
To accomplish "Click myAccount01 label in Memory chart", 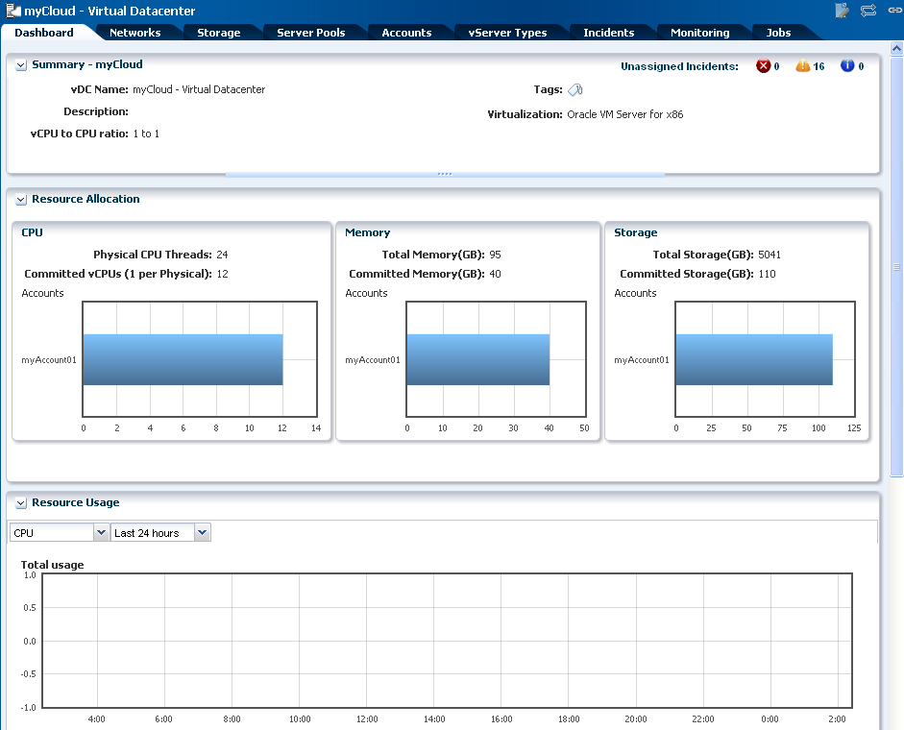I will (373, 360).
